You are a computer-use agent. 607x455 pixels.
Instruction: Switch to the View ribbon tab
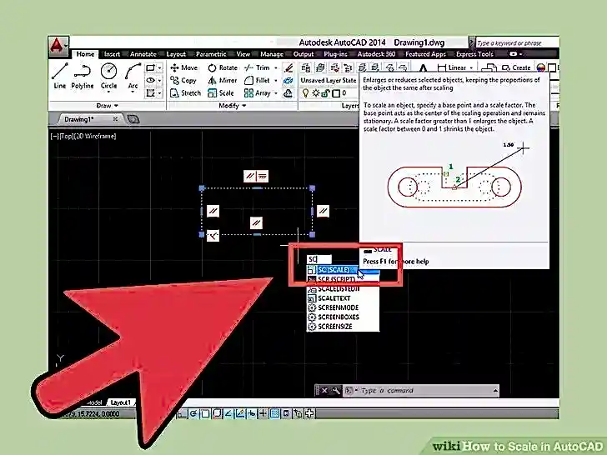243,54
